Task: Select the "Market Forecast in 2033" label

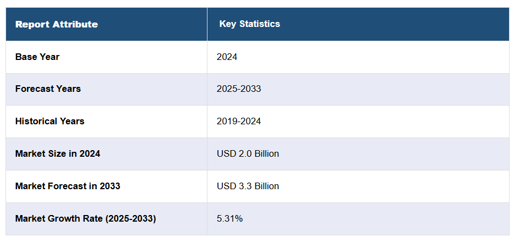Action: pyautogui.click(x=68, y=186)
